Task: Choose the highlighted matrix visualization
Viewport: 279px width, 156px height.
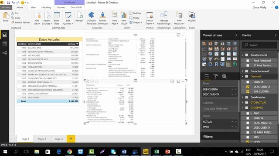Action: (x=228, y=64)
